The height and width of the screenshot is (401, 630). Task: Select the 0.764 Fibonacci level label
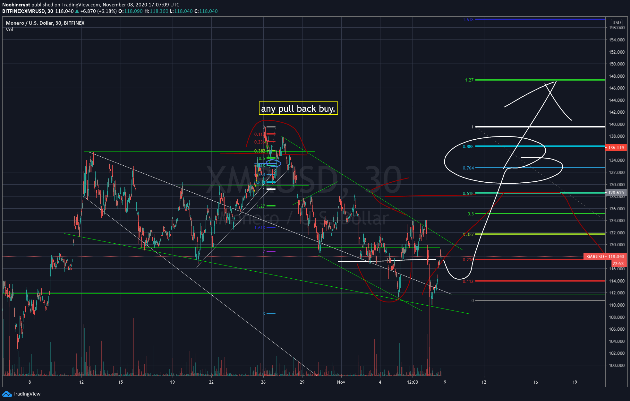point(468,168)
